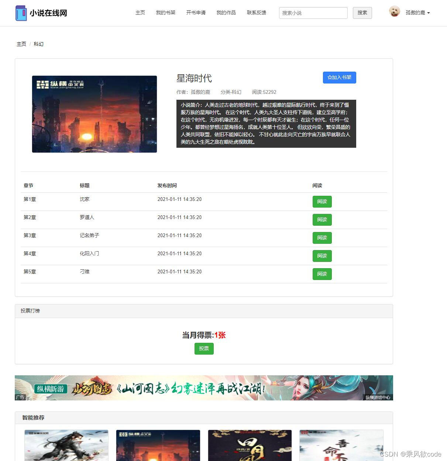
Task: Click the blue book logo icon
Action: 21,13
